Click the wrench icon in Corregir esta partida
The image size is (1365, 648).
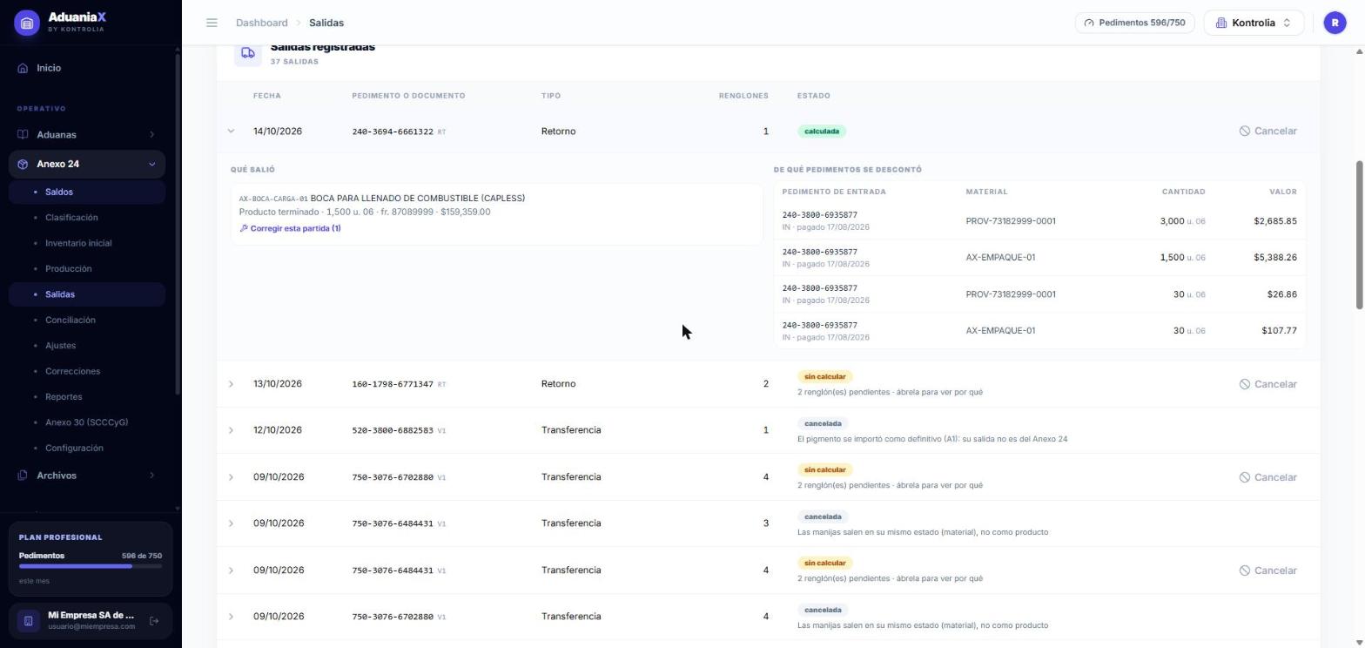244,228
